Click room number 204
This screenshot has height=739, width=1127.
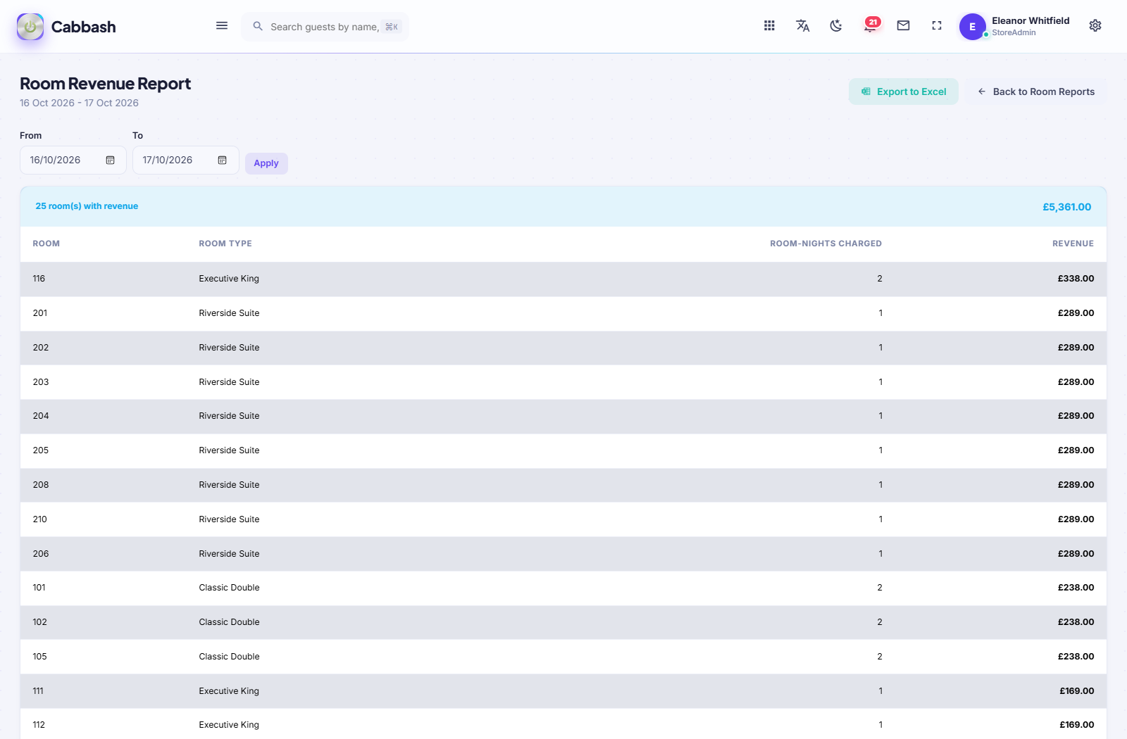click(x=41, y=416)
